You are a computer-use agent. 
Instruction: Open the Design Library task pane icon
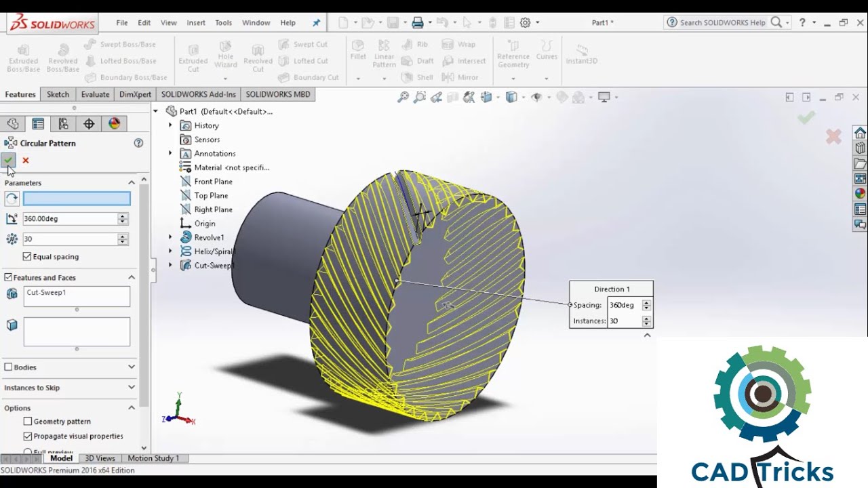point(860,148)
